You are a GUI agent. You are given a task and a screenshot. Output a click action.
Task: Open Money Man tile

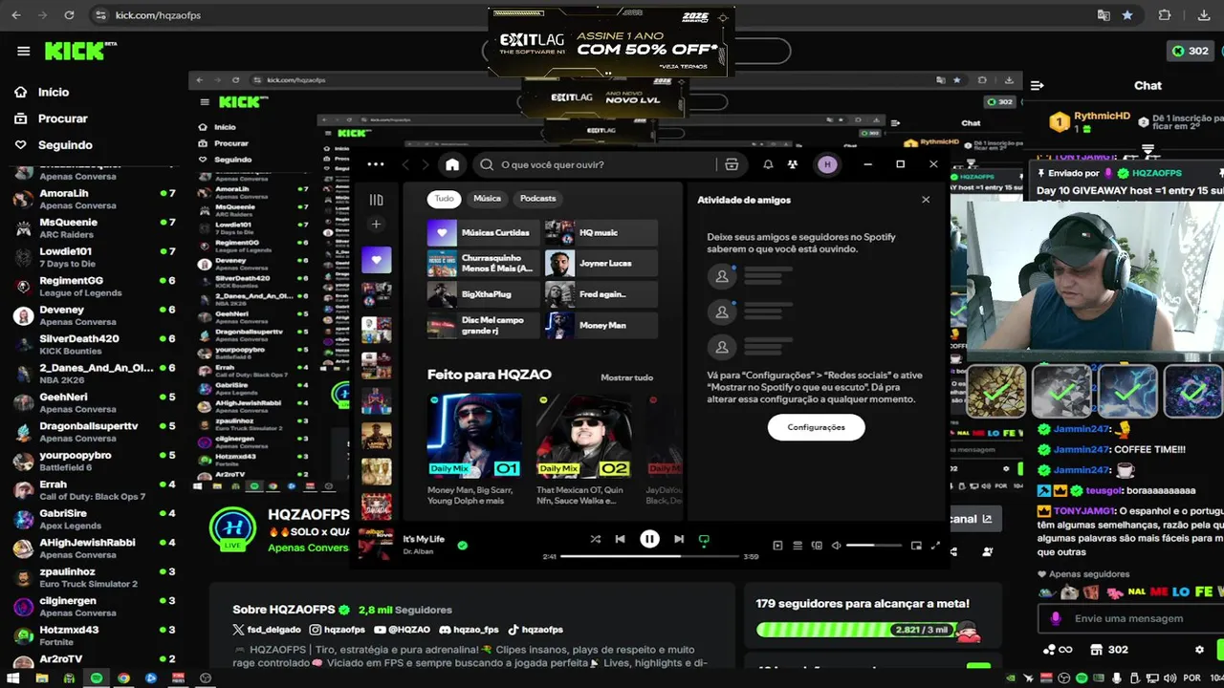pos(601,325)
